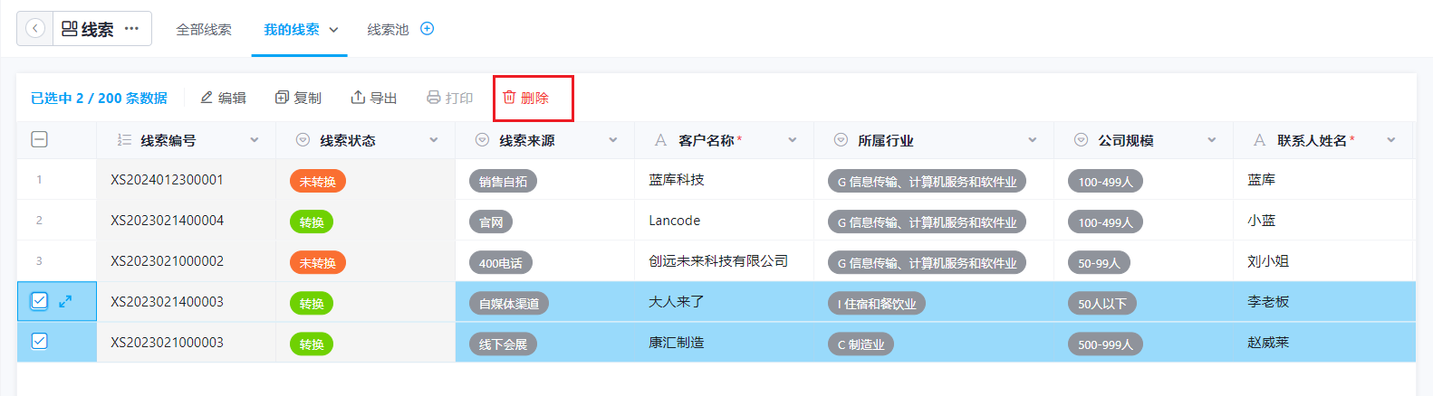1433x396 pixels.
Task: Click the 创远未来科技有限公司 customer name cell
Action: coord(718,261)
